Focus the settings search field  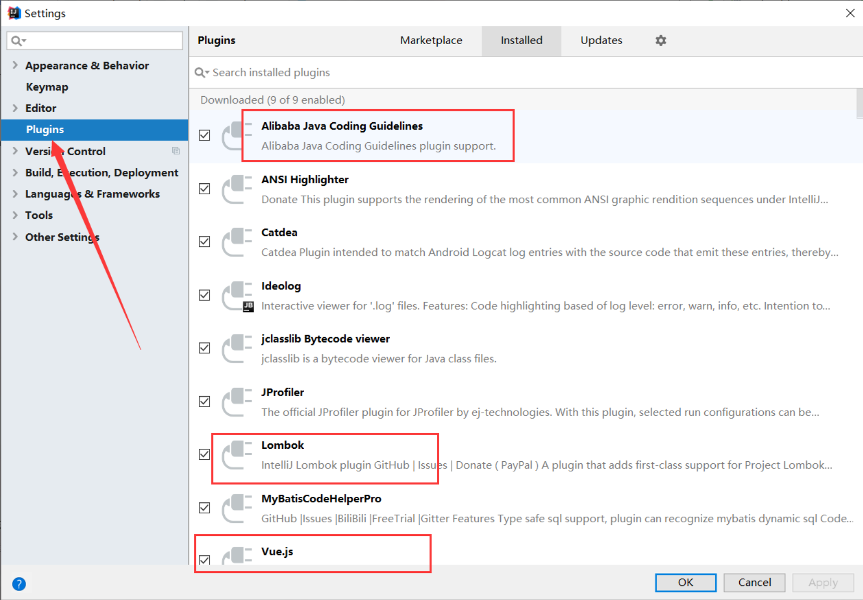coord(95,41)
